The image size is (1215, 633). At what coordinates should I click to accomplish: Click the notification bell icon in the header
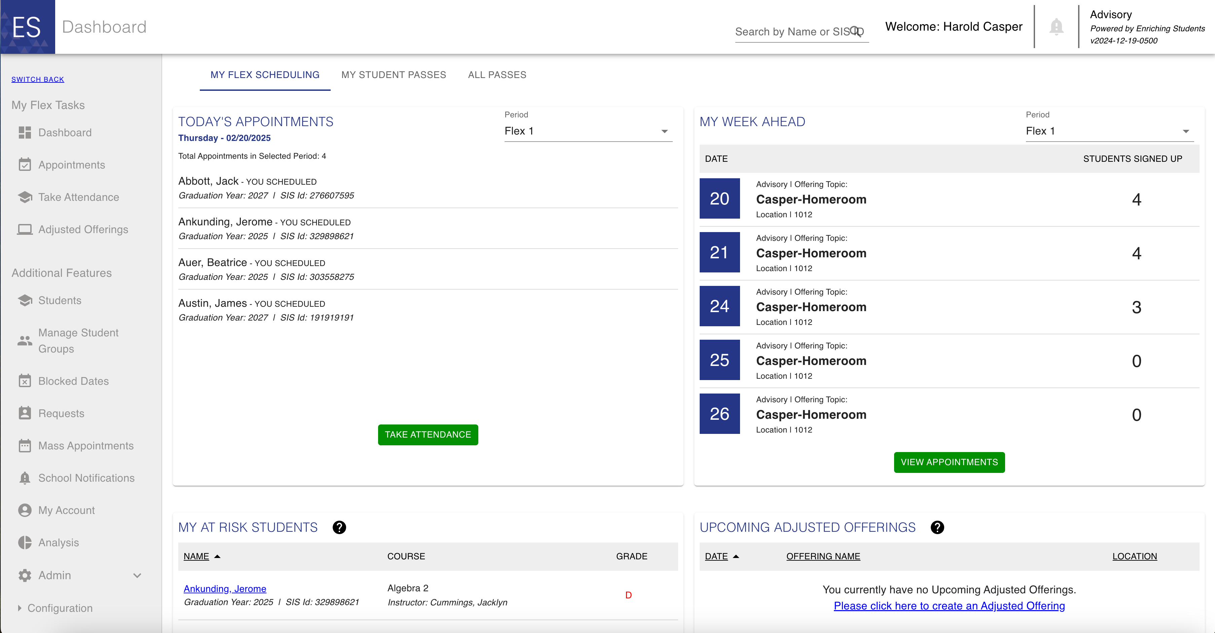point(1056,27)
